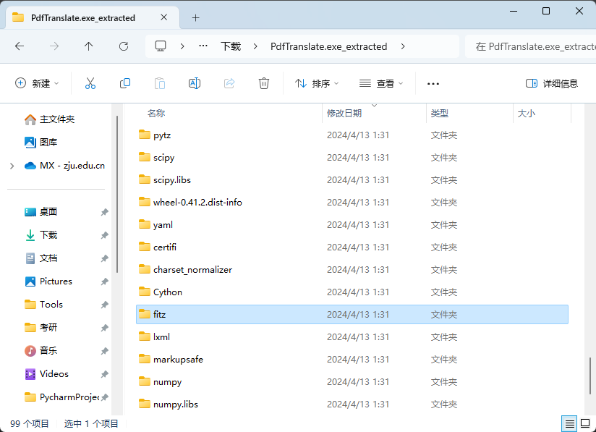The width and height of the screenshot is (596, 432).
Task: Add a new tab with plus button
Action: coord(195,17)
